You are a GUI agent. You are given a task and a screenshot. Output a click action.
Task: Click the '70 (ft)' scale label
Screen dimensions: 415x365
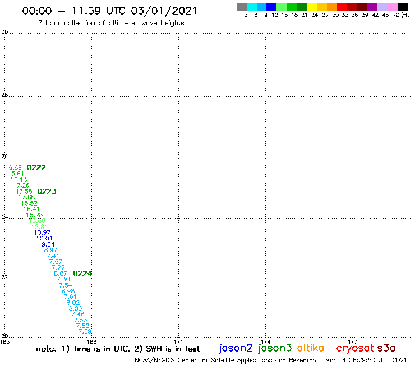[x=401, y=15]
